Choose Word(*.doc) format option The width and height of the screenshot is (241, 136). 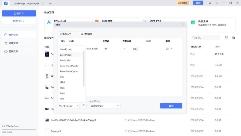click(71, 49)
